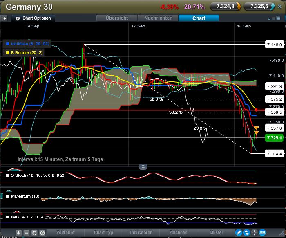The width and height of the screenshot is (286, 238).
Task: Click the buy price 7.325,5 button
Action: click(259, 7)
